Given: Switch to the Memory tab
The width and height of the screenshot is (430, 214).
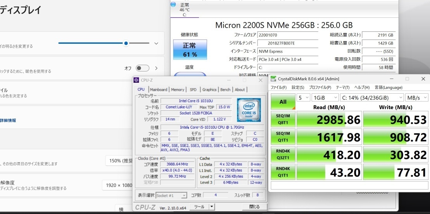Looking at the screenshot, I should tap(178, 89).
